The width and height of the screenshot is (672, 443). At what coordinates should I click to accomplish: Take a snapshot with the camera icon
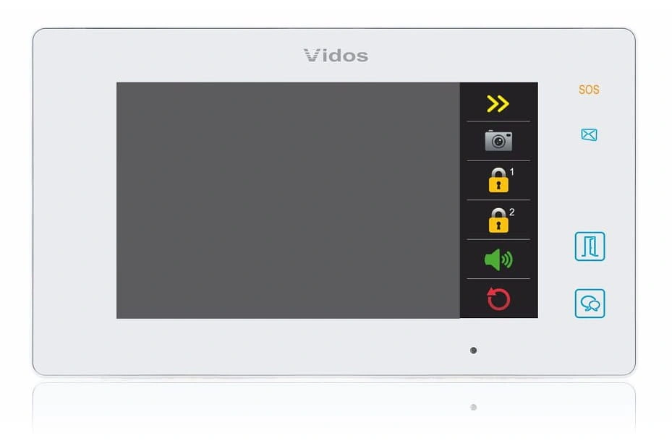[498, 141]
